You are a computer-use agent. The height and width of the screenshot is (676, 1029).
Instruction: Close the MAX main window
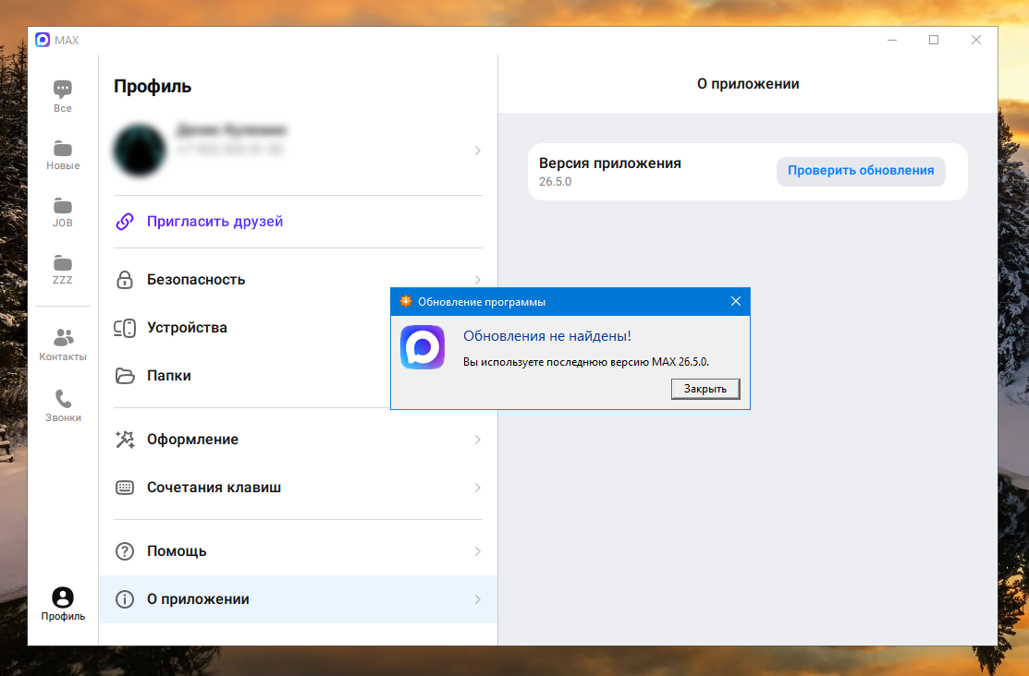[976, 40]
